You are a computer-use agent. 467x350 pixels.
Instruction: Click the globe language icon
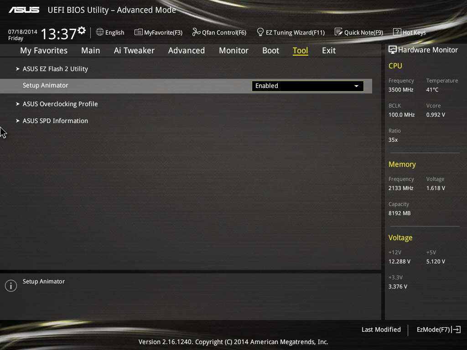(100, 32)
